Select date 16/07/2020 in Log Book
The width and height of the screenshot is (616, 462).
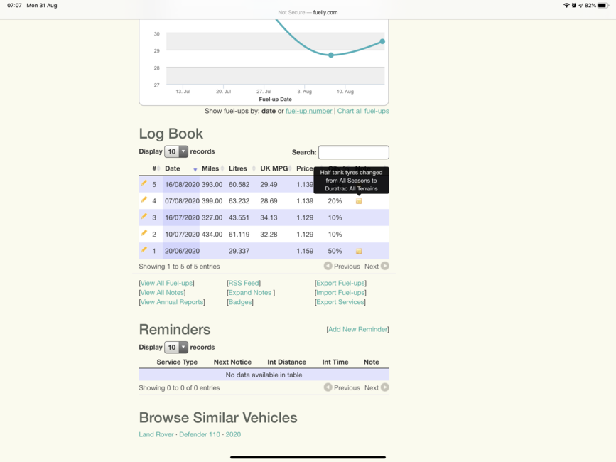pyautogui.click(x=183, y=217)
